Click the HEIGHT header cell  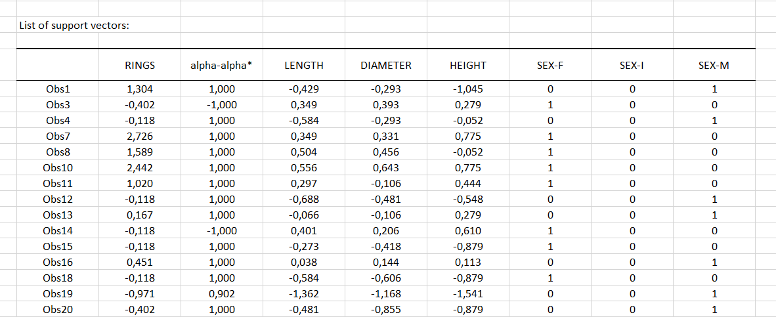(x=468, y=65)
